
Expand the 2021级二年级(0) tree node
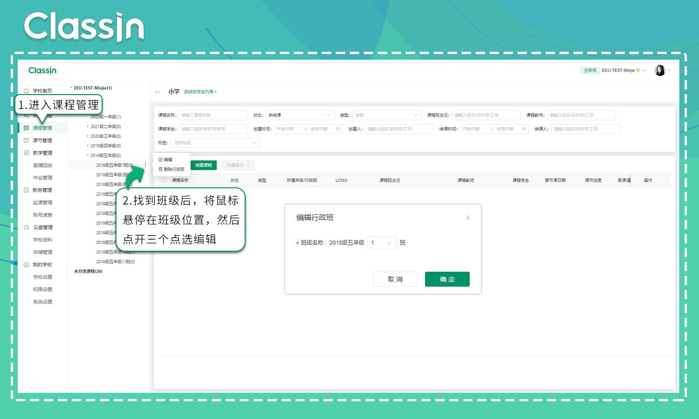[88, 126]
